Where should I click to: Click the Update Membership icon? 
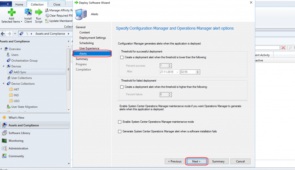click(x=47, y=21)
